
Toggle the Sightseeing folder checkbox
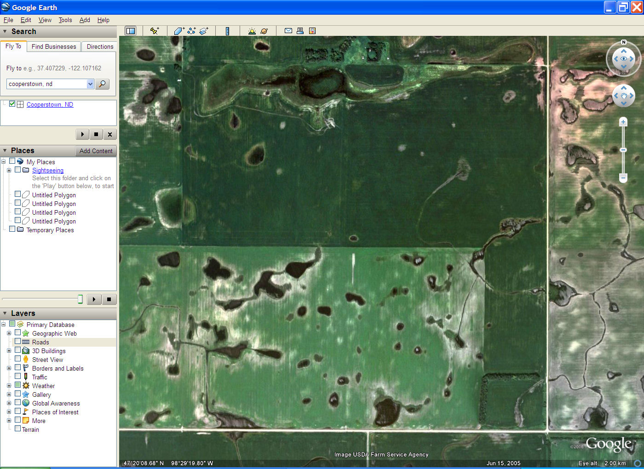(17, 170)
